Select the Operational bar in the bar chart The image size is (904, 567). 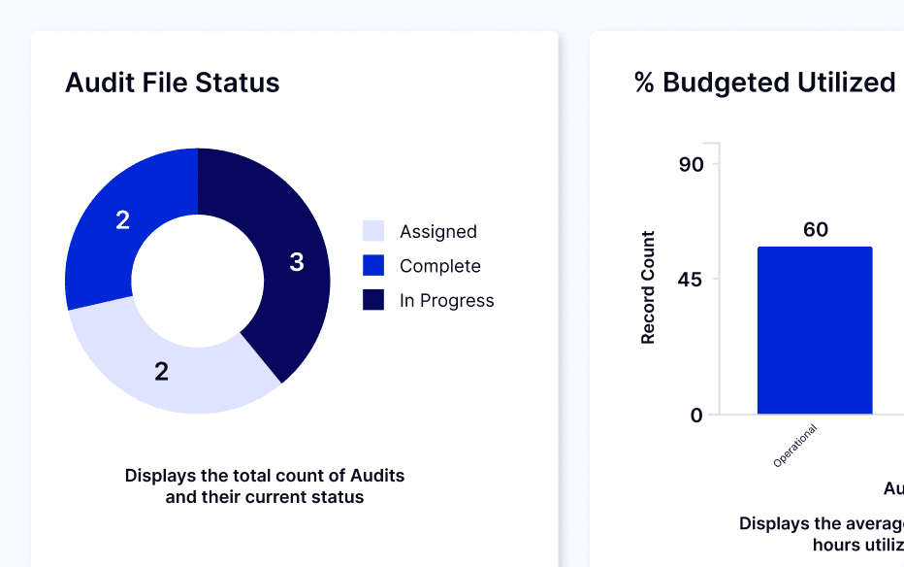[x=816, y=331]
